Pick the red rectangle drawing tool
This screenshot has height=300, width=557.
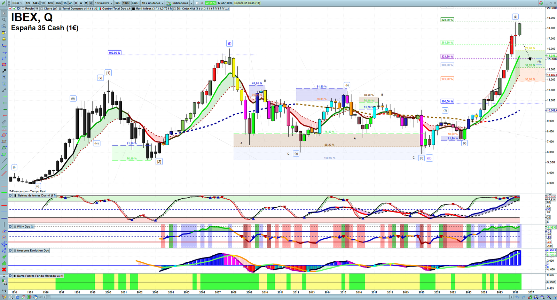tap(4, 64)
